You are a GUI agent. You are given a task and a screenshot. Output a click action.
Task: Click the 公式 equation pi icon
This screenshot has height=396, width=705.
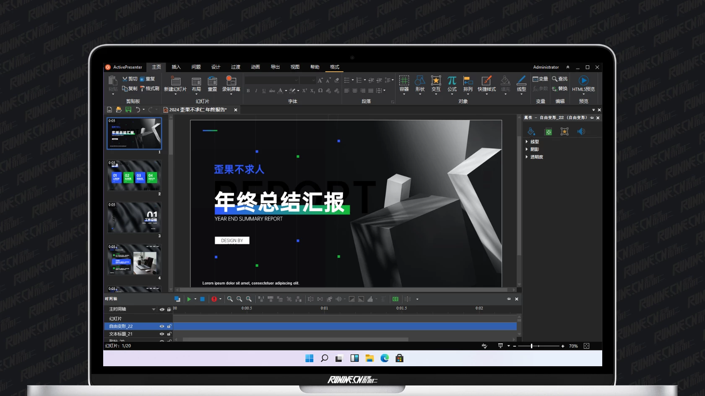tap(452, 81)
